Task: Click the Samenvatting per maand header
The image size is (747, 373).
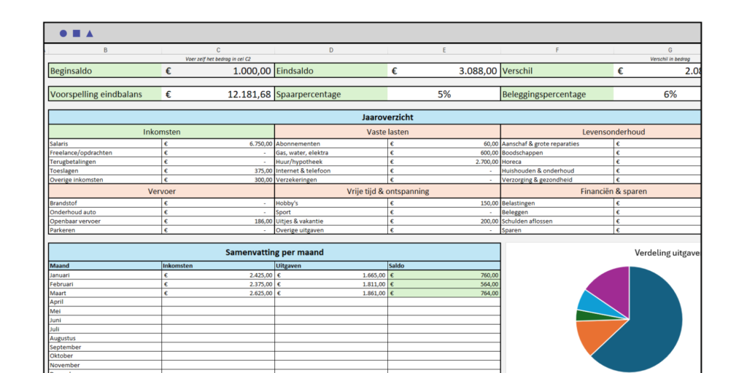Action: click(x=274, y=252)
